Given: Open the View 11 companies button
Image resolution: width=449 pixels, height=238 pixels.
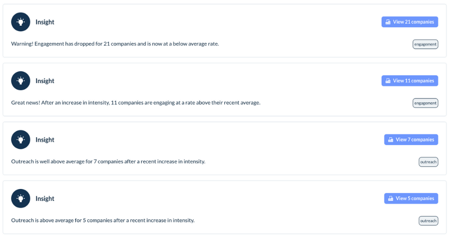Looking at the screenshot, I should pos(410,81).
